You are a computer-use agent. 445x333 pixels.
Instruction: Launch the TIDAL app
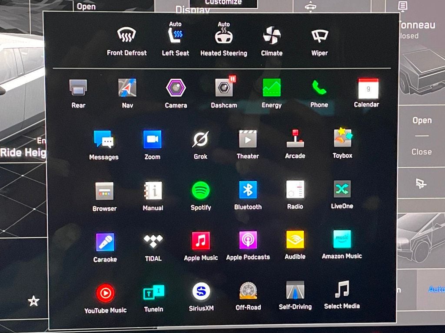pos(153,248)
